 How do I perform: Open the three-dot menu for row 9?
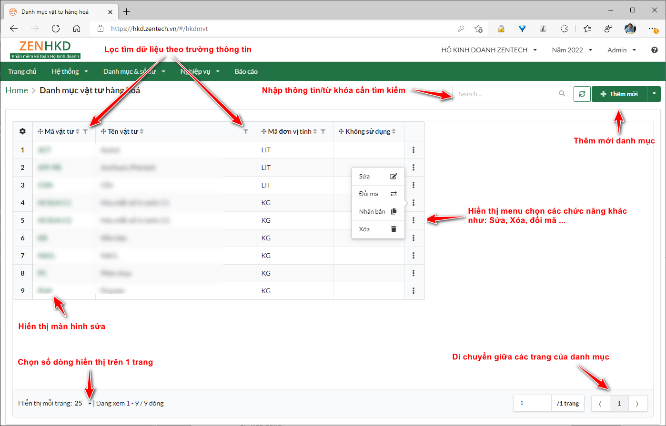(414, 291)
